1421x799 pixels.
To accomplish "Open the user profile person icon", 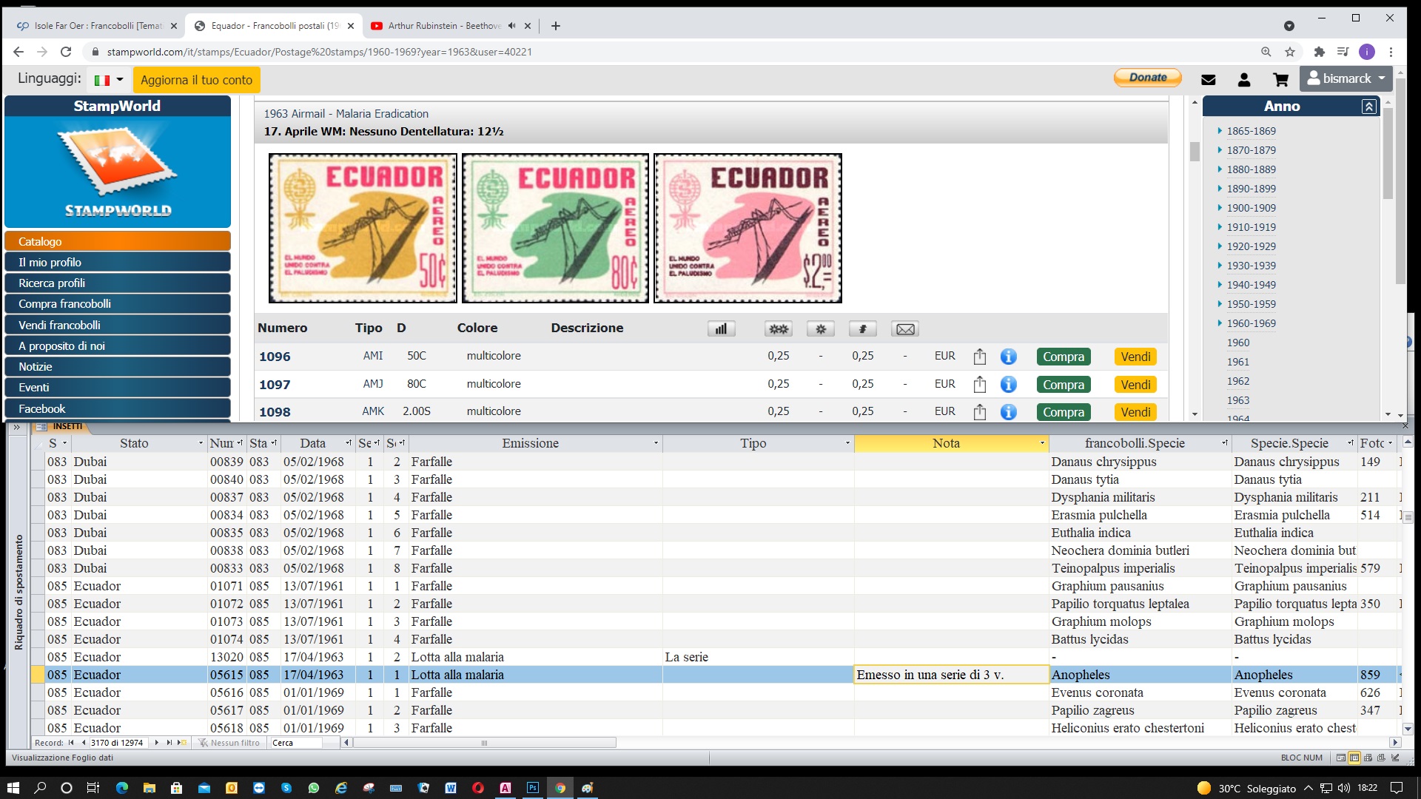I will pos(1244,80).
